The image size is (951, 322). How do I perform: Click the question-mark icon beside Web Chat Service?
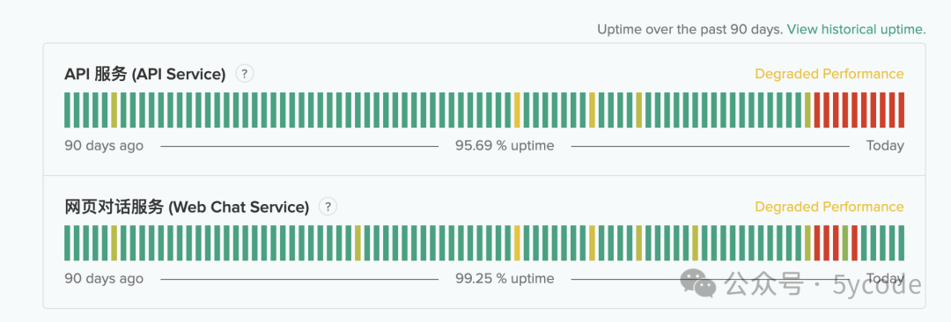click(x=328, y=207)
